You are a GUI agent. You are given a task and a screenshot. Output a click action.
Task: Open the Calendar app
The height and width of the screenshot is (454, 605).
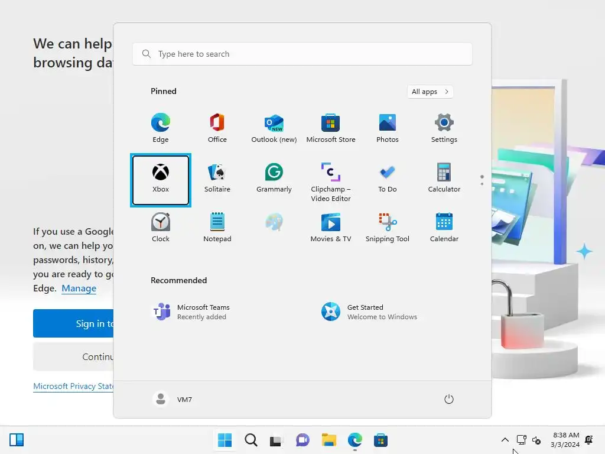[444, 228]
